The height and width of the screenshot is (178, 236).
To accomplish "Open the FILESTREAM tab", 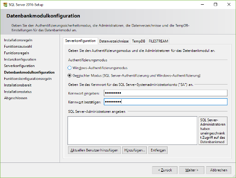I will [159, 41].
